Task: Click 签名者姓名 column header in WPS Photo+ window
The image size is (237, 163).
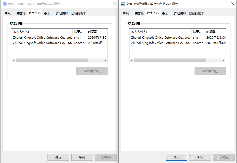Action: [42, 32]
